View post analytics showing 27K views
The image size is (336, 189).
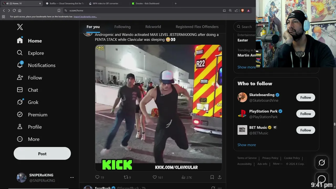(187, 177)
